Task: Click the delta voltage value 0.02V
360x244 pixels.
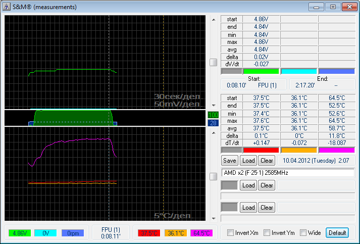Action: [x=261, y=57]
